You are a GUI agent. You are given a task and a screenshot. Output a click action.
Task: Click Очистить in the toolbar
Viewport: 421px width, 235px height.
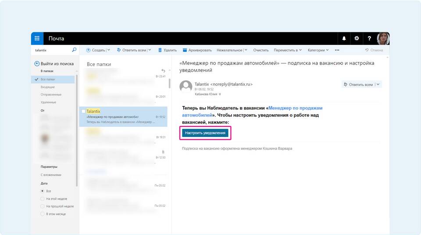[260, 50]
